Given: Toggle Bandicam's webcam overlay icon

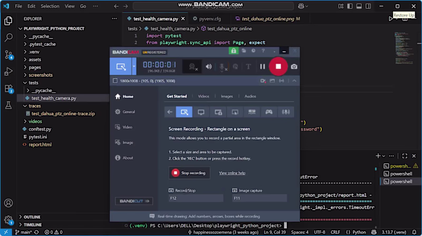Looking at the screenshot, I should (x=193, y=67).
